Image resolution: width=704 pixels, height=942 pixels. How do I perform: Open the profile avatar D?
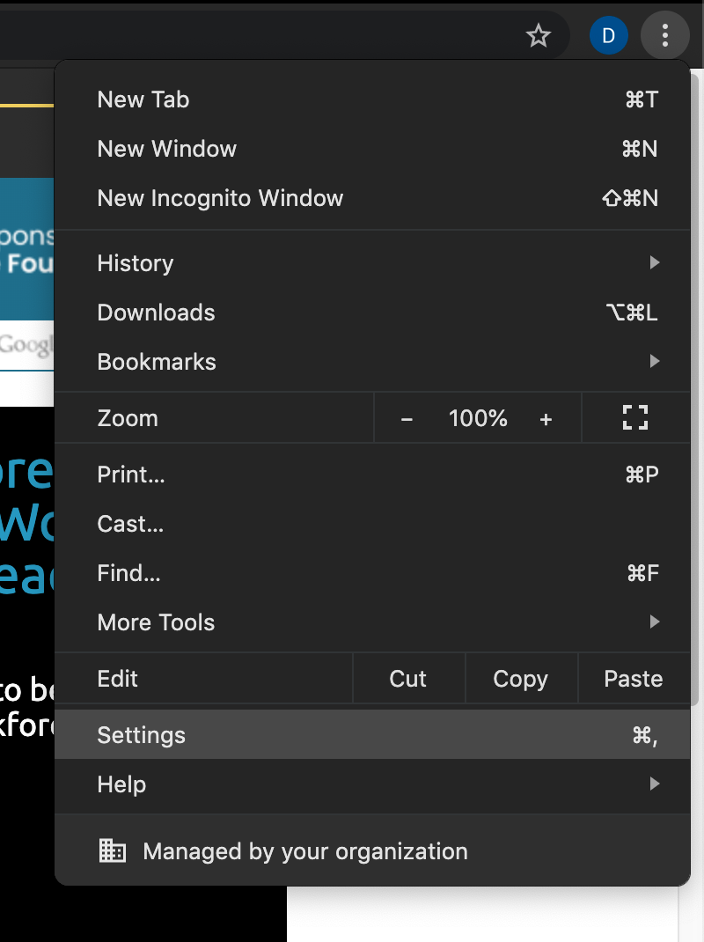click(608, 36)
